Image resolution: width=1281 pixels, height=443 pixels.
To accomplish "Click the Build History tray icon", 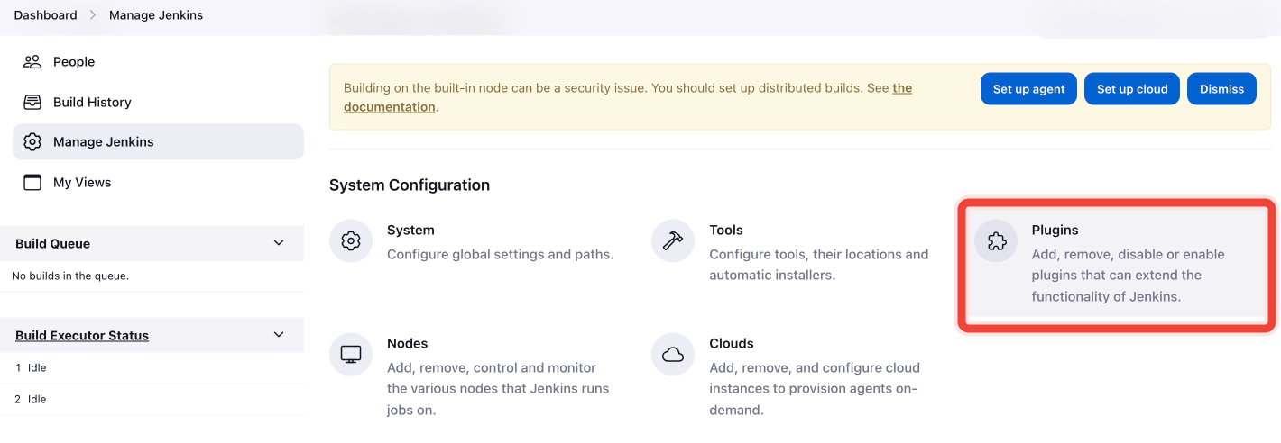I will [x=32, y=102].
